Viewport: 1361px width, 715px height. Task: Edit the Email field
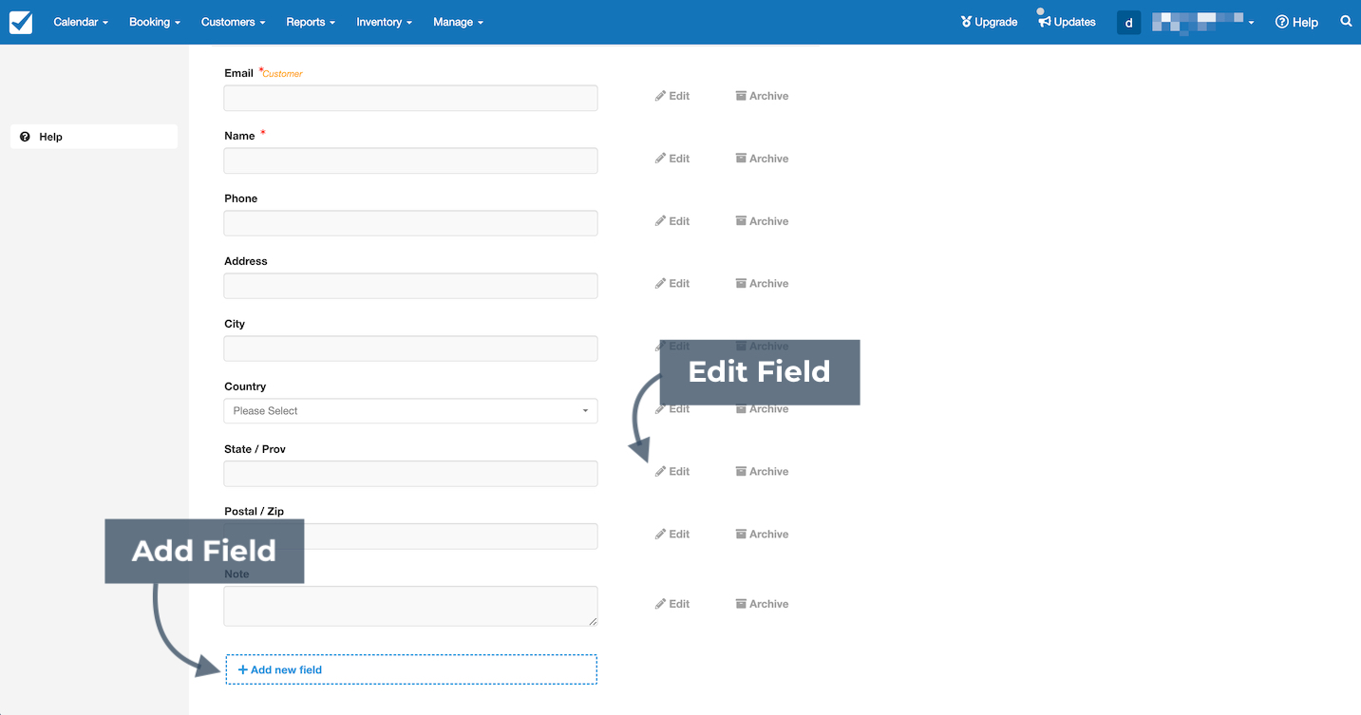coord(672,96)
